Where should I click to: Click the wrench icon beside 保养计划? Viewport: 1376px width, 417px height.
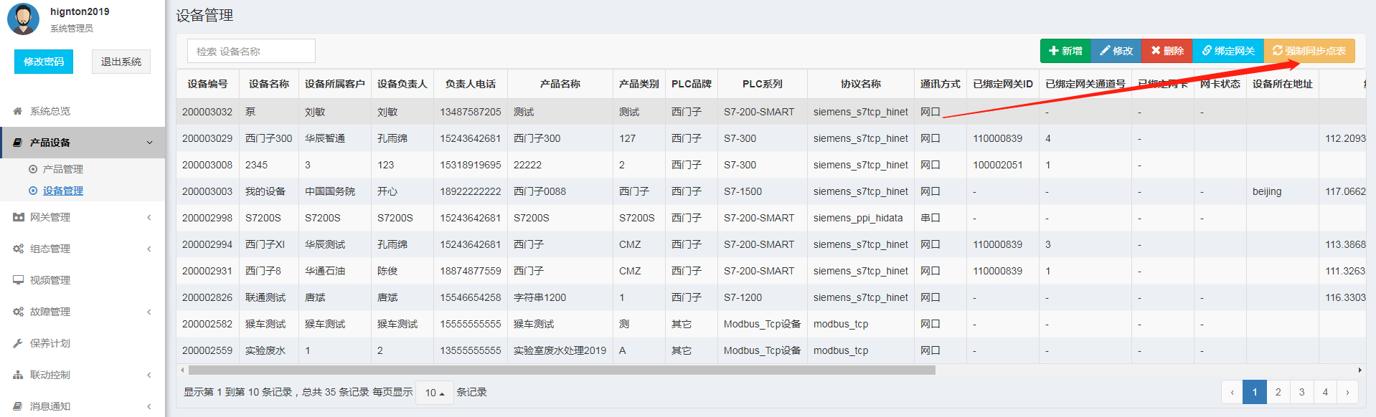18,343
